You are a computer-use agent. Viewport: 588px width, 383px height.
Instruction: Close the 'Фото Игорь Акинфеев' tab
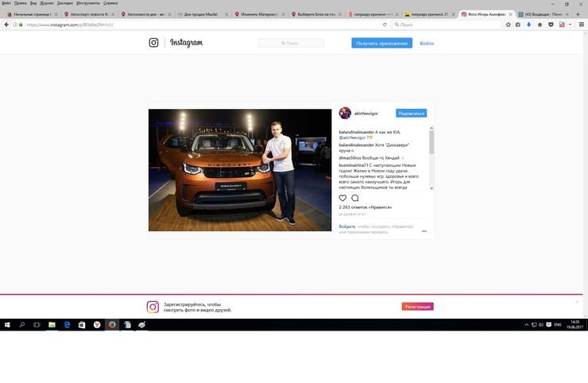click(x=510, y=14)
